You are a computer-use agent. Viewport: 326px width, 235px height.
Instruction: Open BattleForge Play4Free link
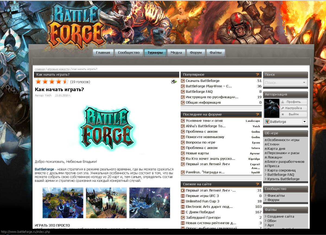coord(209,86)
